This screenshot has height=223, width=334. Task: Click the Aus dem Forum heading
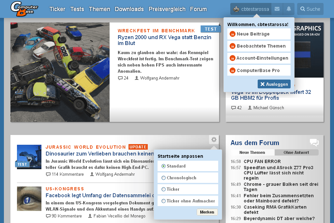point(255,143)
